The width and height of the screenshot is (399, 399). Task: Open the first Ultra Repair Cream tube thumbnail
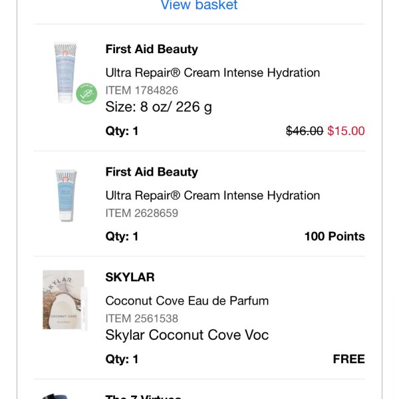(x=65, y=72)
